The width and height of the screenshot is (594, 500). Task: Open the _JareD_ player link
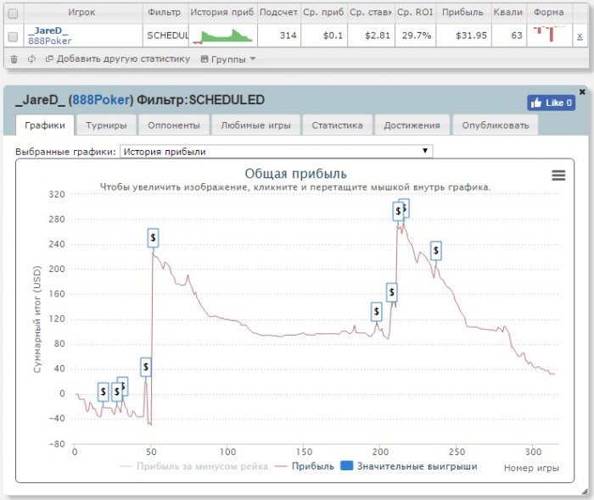coord(48,31)
